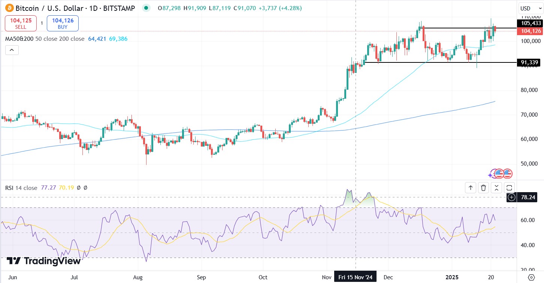Click the rightmost US flag event icon
Screen dimensions: 544x283
tap(507, 173)
